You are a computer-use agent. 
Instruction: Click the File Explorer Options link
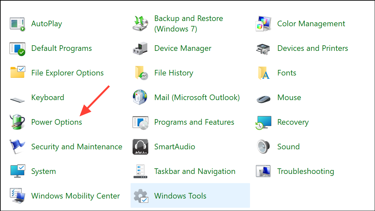click(x=67, y=73)
